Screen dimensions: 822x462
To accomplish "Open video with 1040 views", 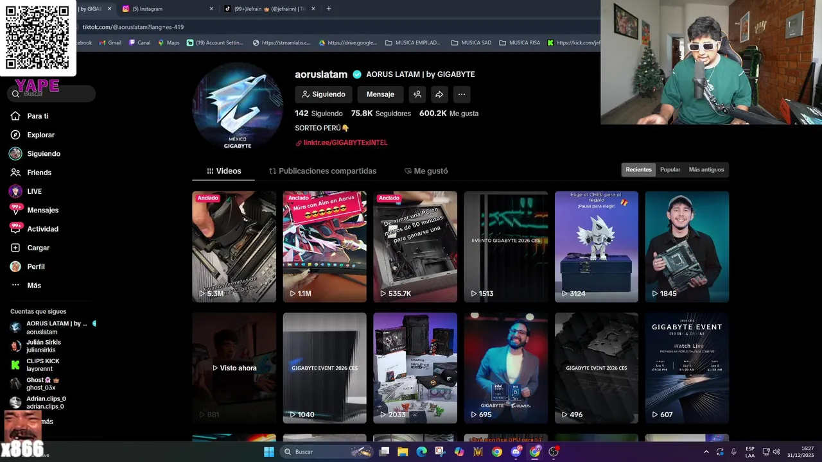I will 324,368.
